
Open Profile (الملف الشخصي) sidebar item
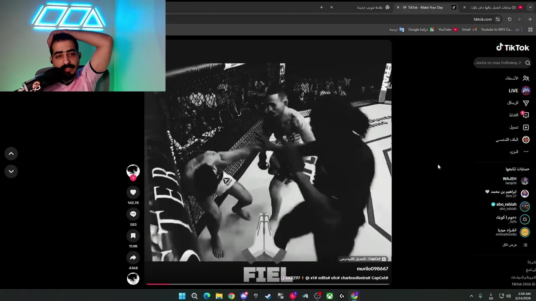click(513, 140)
